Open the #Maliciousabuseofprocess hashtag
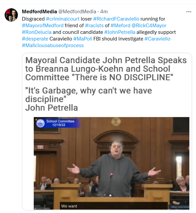This screenshot has width=196, height=213. [x=53, y=45]
